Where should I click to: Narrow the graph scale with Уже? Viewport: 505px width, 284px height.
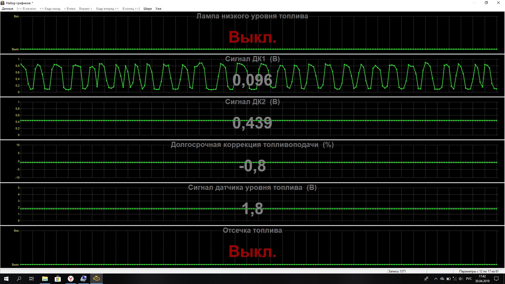158,9
